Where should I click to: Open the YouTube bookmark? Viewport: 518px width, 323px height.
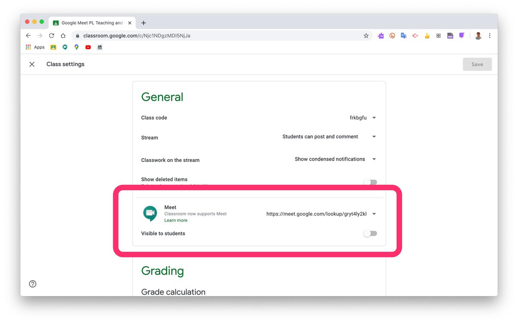coord(88,47)
